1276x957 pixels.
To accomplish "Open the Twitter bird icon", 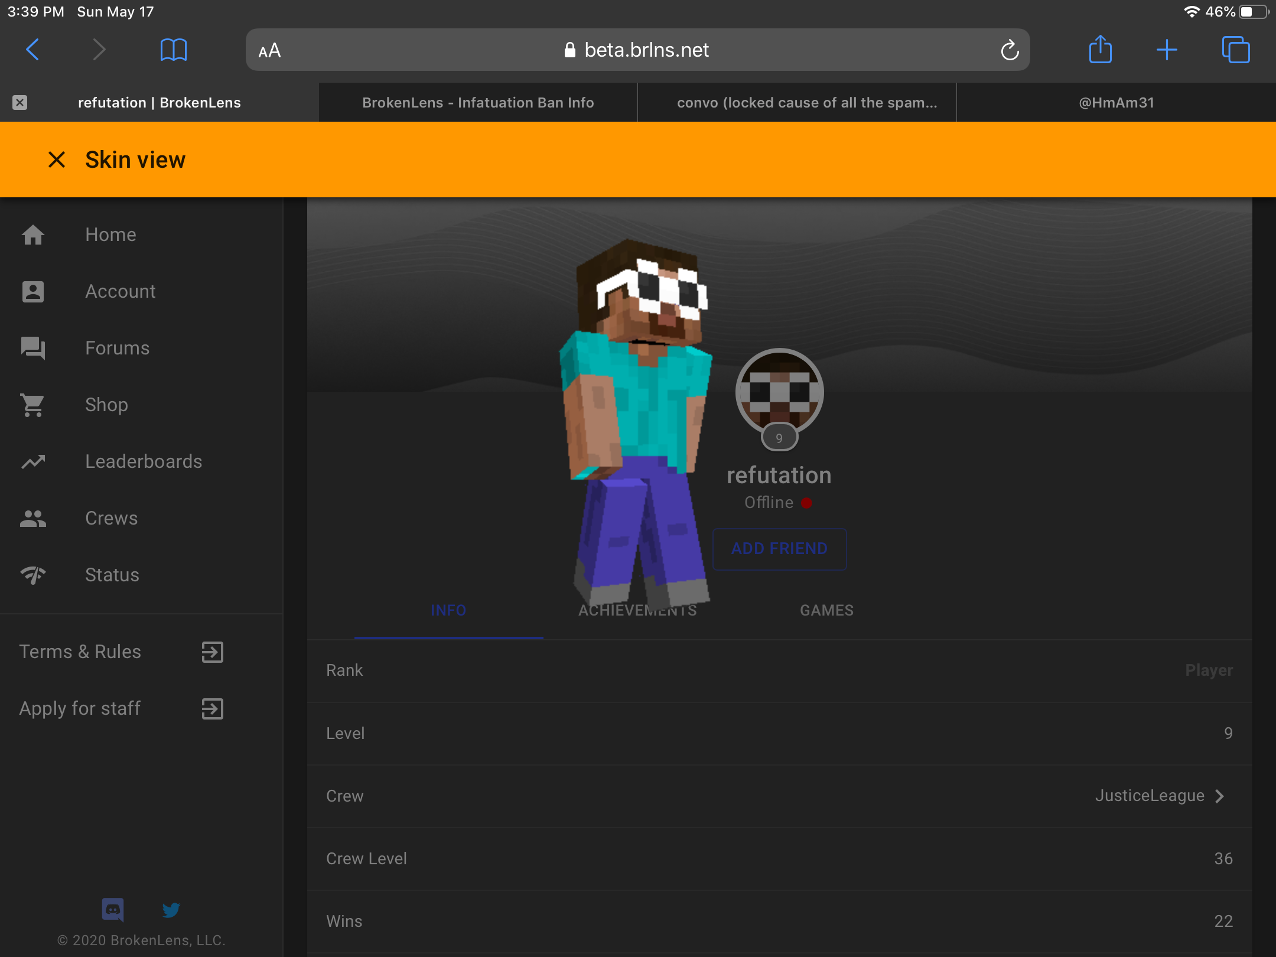I will coord(171,910).
